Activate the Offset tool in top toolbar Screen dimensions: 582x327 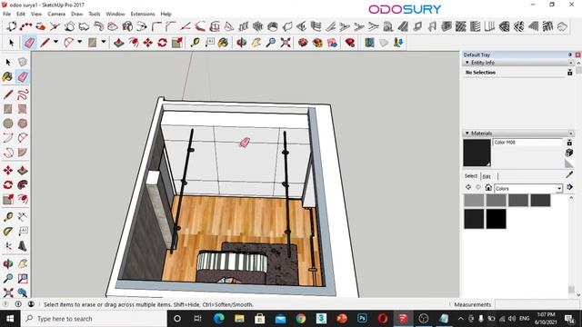[134, 43]
